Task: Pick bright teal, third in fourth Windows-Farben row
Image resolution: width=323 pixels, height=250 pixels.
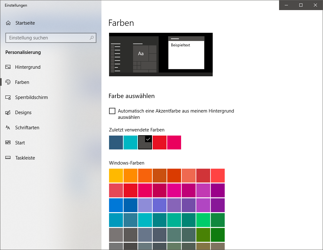Action: coord(145,220)
